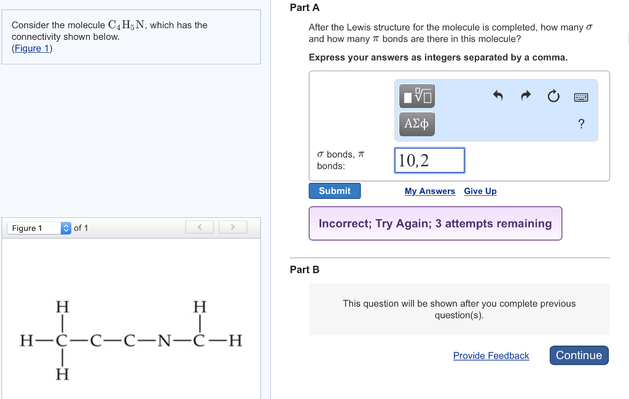
Task: Provide Feedback on this problem
Action: point(491,355)
